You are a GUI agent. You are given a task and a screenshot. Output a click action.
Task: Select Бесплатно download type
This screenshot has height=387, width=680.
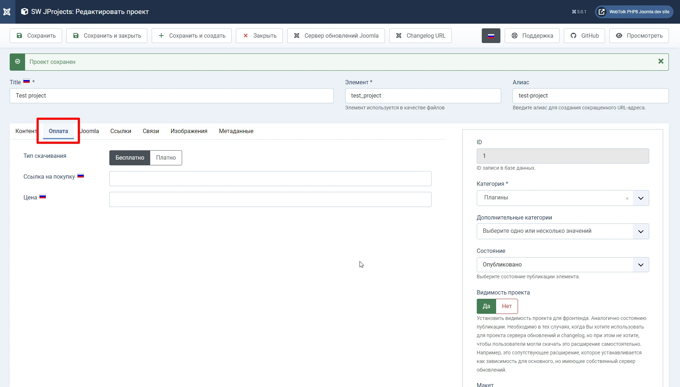130,158
